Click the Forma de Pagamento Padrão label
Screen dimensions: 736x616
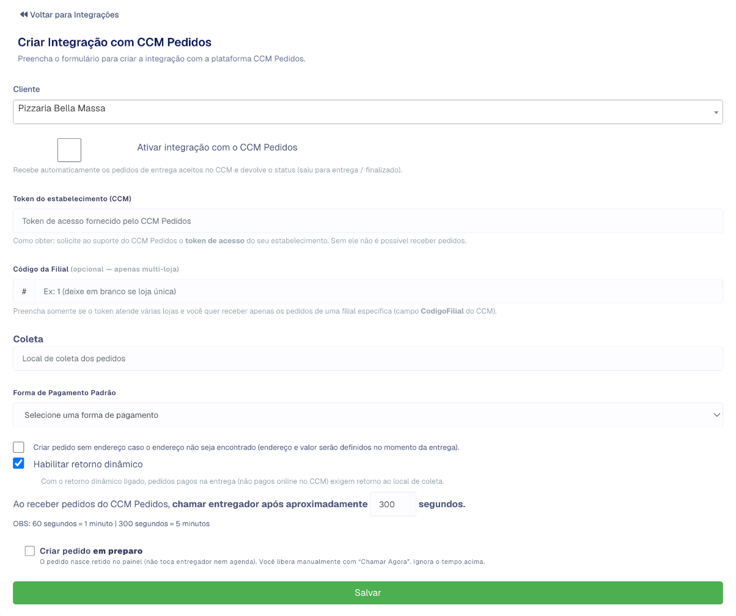coord(64,393)
